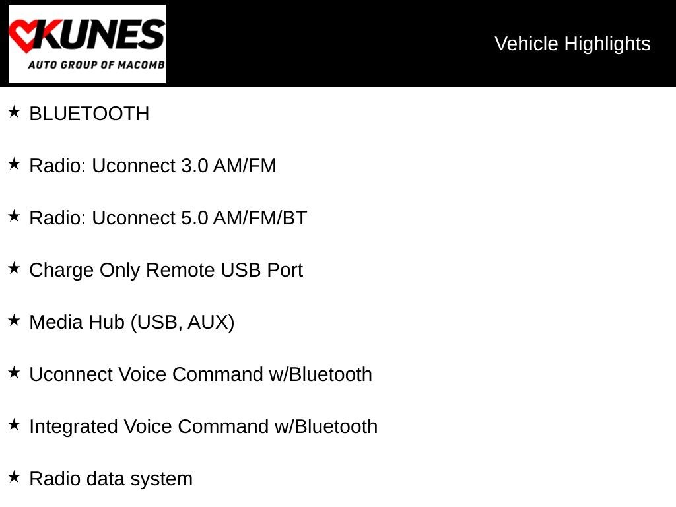Click the star by Integrated Voice Command

[x=14, y=425]
